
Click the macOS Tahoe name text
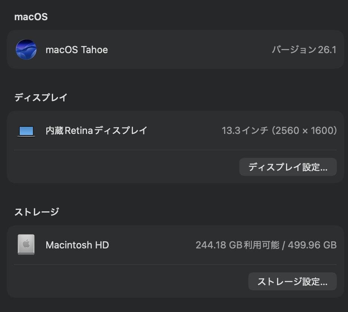[77, 49]
